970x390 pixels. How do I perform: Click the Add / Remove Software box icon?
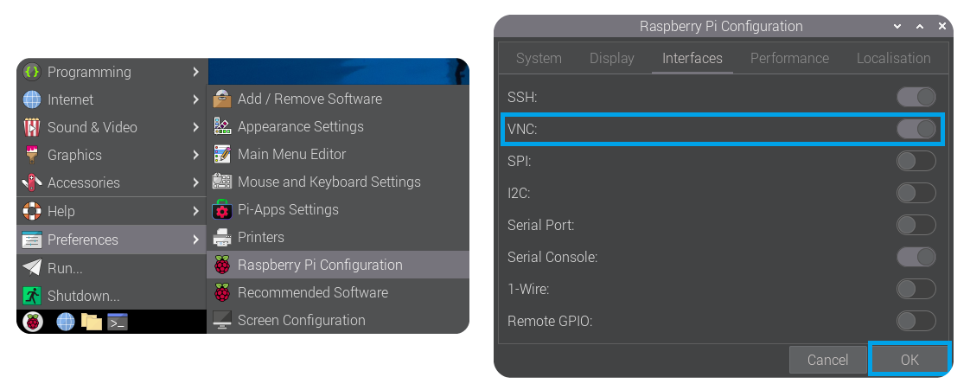222,99
